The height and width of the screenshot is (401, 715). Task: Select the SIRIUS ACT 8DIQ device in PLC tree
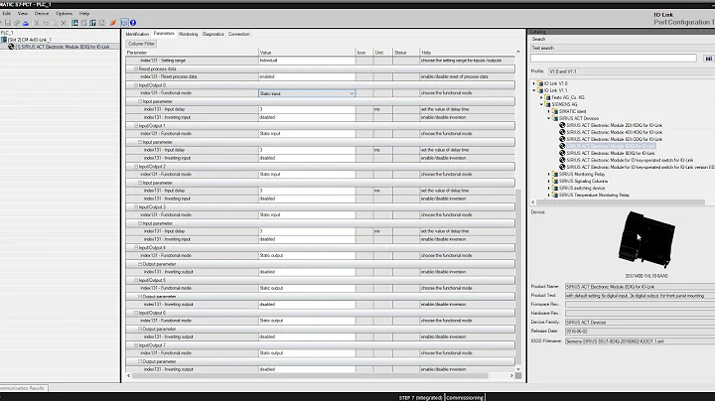[x=62, y=47]
